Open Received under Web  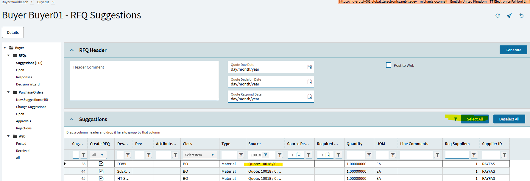pos(23,151)
